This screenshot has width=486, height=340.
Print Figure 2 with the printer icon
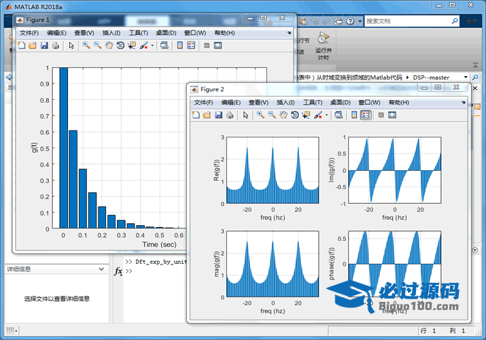point(230,115)
